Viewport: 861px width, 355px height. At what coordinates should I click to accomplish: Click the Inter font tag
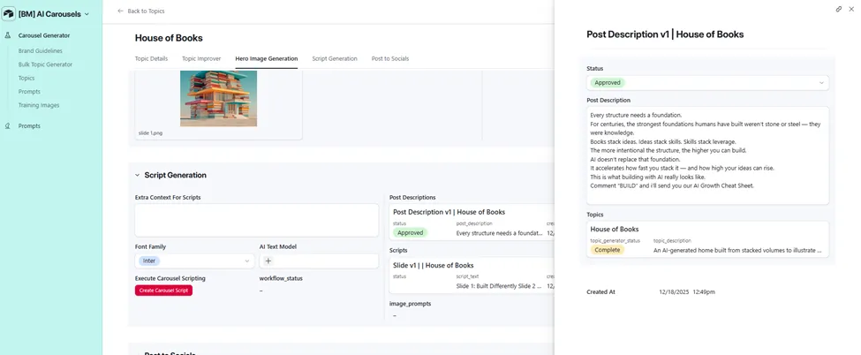pyautogui.click(x=149, y=261)
